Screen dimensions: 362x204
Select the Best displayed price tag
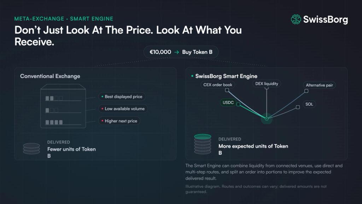pyautogui.click(x=122, y=97)
